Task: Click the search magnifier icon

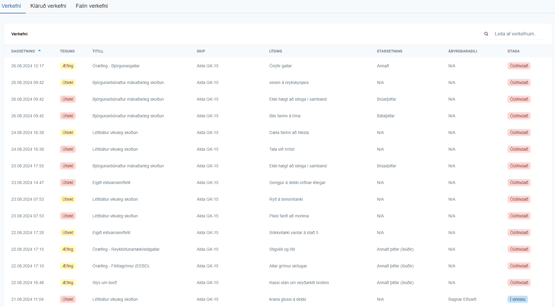Action: [x=486, y=34]
